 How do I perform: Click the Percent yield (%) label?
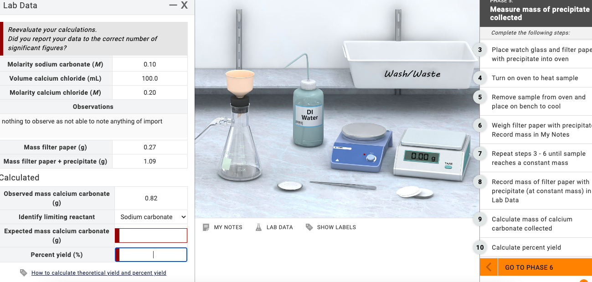57,255
